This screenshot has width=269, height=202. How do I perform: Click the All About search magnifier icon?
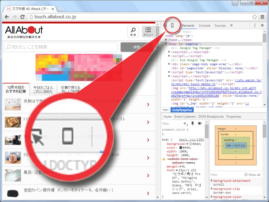coord(133,31)
